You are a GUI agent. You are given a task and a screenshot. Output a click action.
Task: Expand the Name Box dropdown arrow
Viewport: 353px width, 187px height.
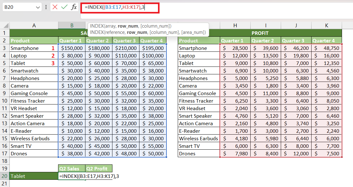[38, 7]
